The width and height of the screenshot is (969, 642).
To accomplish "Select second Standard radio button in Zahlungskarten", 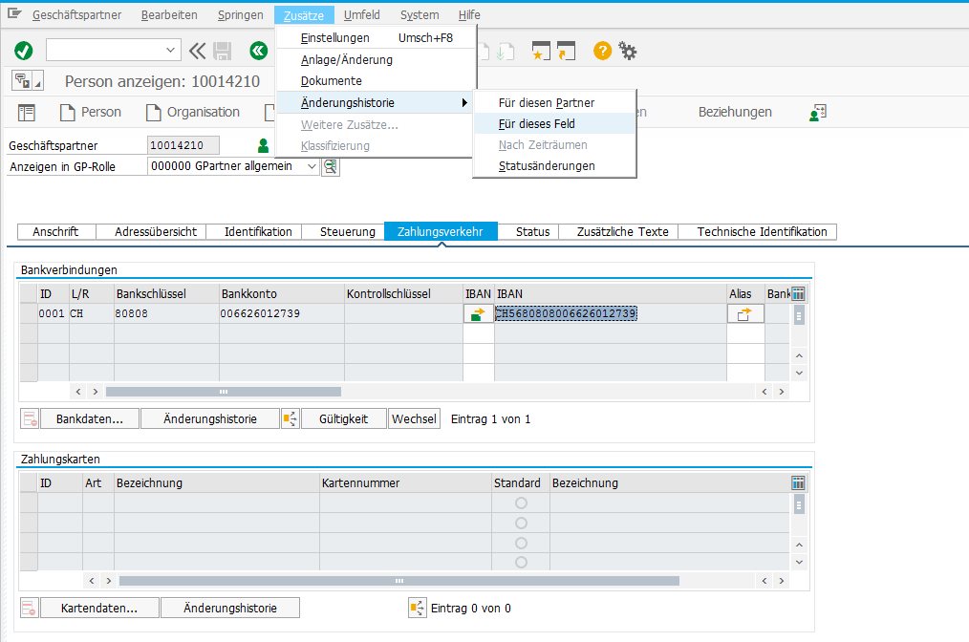I will (521, 523).
